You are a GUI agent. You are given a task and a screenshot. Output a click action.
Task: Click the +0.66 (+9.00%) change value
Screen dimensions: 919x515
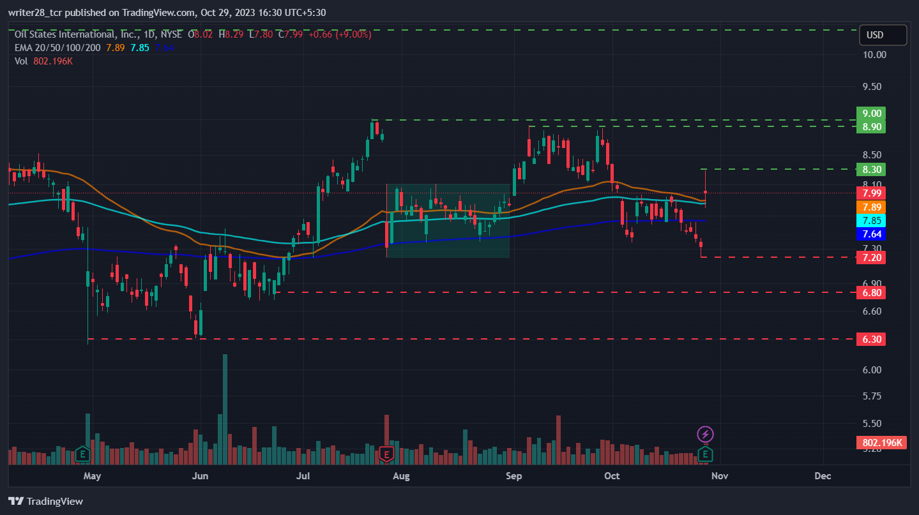(340, 34)
